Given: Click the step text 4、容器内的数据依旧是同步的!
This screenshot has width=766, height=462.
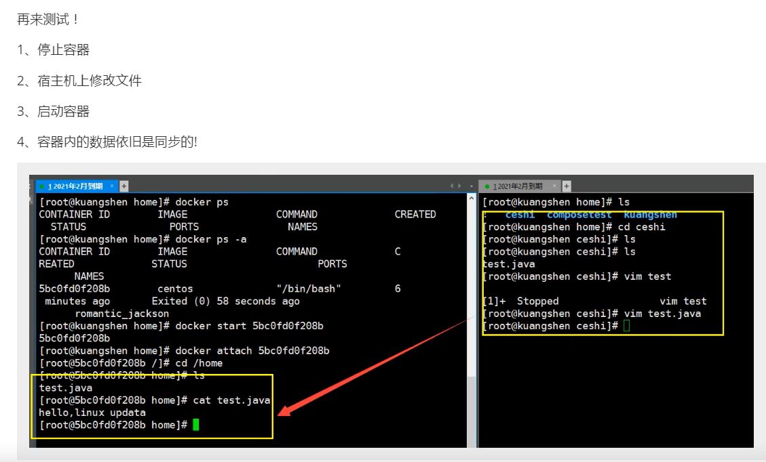Looking at the screenshot, I should point(107,142).
